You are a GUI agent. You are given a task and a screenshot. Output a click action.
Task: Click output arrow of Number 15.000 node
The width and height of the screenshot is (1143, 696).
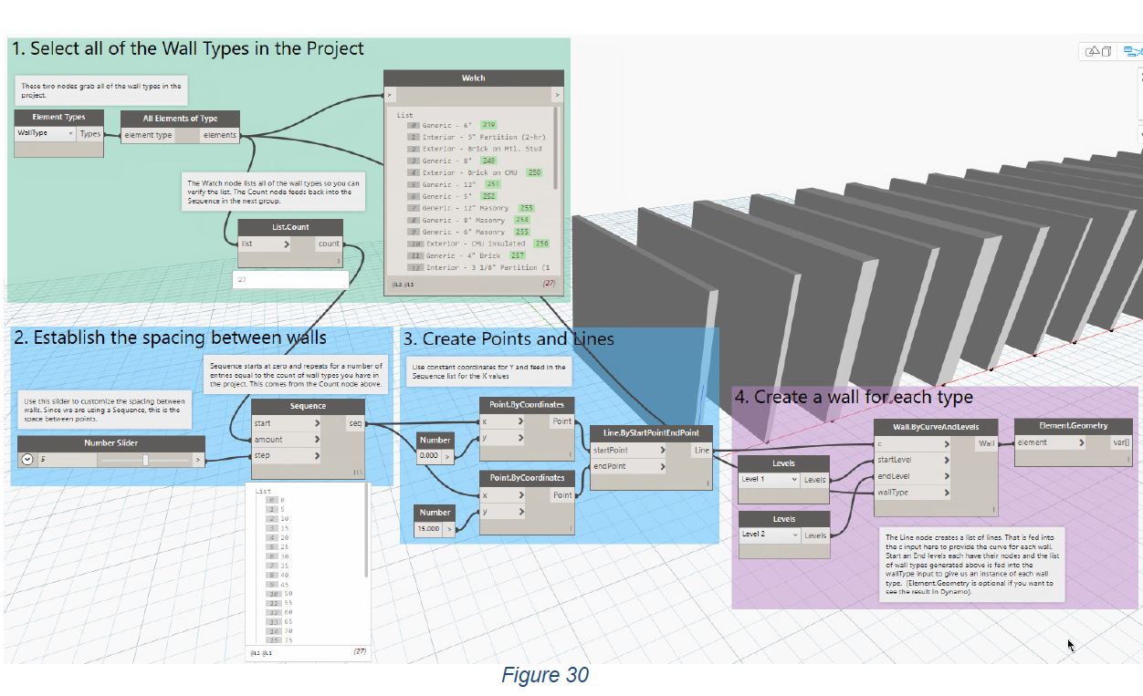pos(447,528)
